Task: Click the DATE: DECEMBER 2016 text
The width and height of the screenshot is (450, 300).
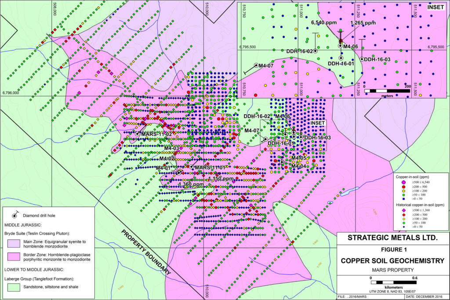Action: click(x=424, y=296)
